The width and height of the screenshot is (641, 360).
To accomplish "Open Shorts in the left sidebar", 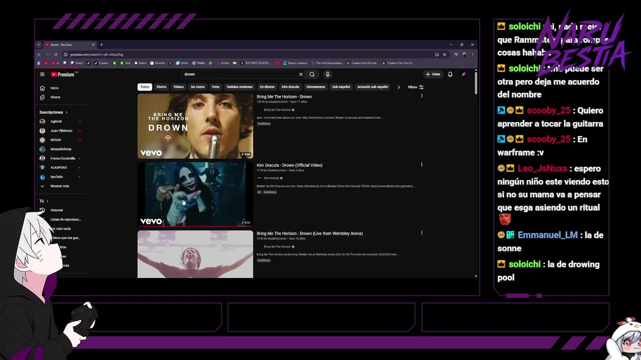I will click(54, 97).
